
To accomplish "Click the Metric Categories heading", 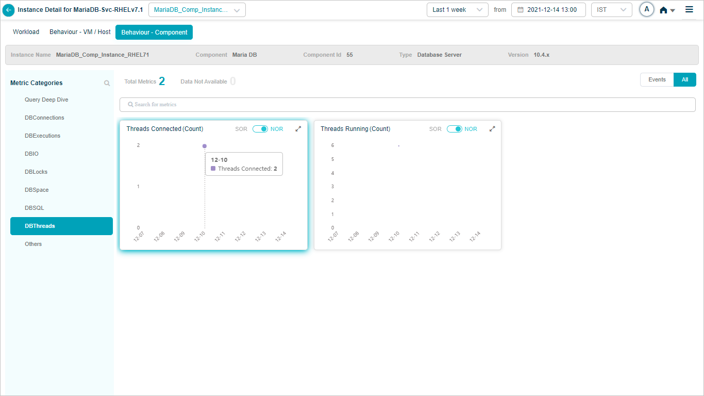I will (x=37, y=83).
